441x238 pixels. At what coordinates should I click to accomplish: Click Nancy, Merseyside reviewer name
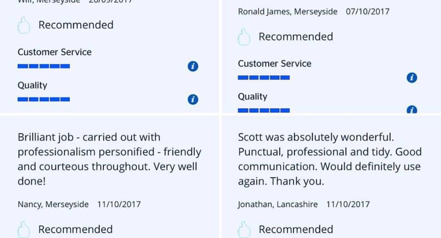(x=53, y=204)
